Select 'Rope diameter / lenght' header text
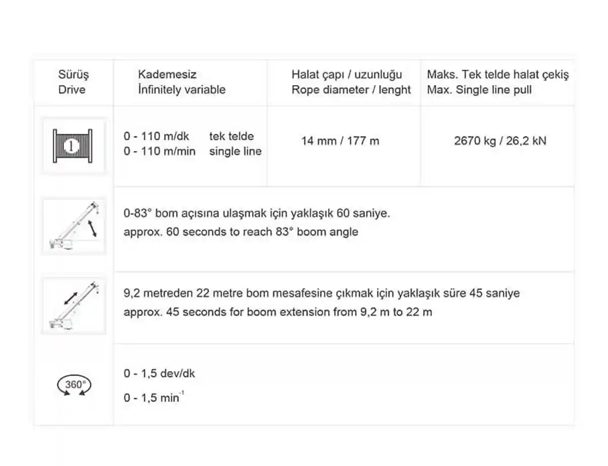Viewport: 608px width, 466px height. point(351,90)
